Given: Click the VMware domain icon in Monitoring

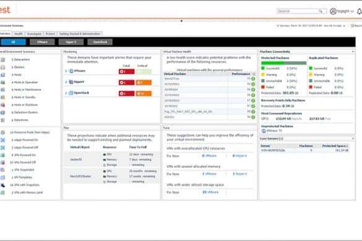Looking at the screenshot, I should (x=71, y=71).
